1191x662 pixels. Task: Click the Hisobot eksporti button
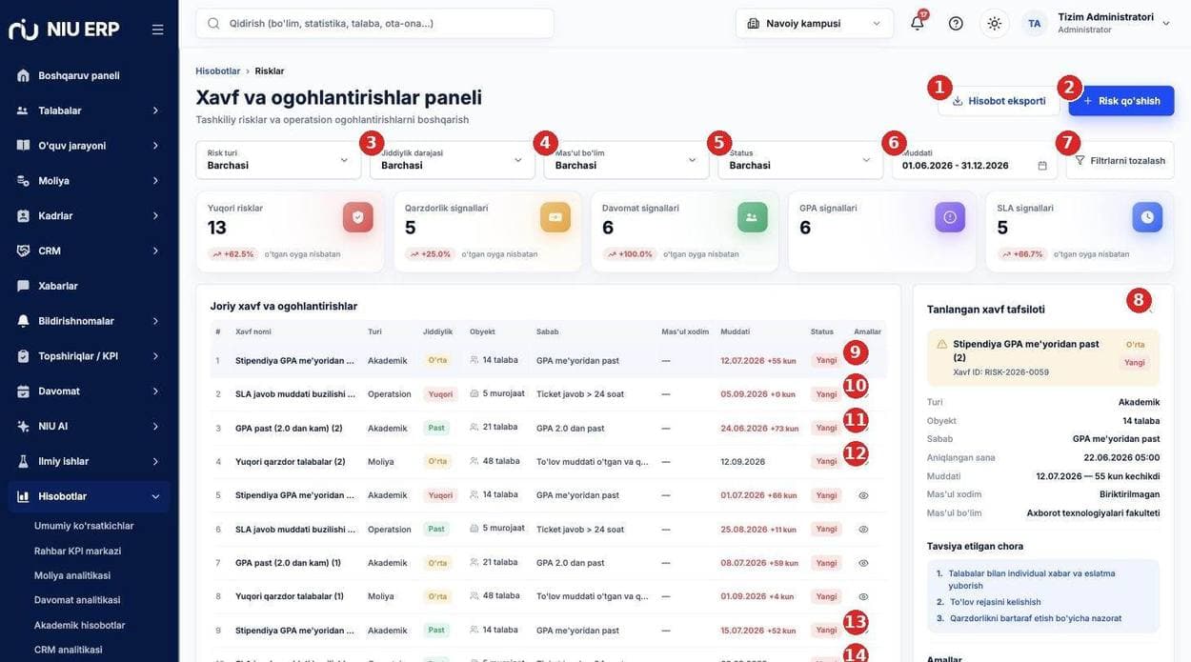tap(999, 101)
